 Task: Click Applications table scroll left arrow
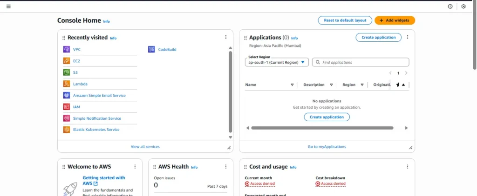(x=247, y=128)
